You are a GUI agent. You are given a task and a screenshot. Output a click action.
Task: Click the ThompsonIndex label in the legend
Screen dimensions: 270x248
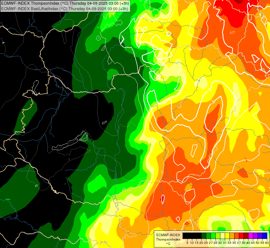click(168, 239)
